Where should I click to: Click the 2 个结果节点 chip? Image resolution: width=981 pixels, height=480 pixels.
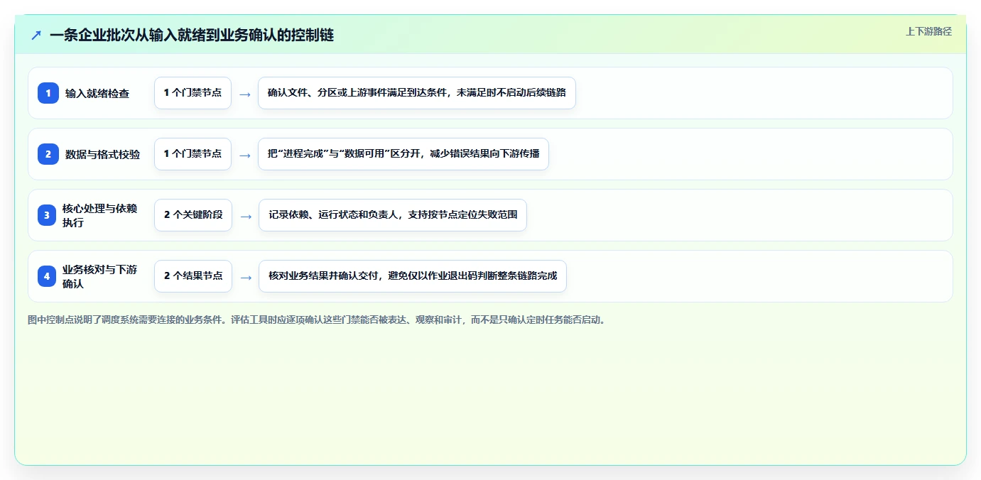(x=193, y=276)
